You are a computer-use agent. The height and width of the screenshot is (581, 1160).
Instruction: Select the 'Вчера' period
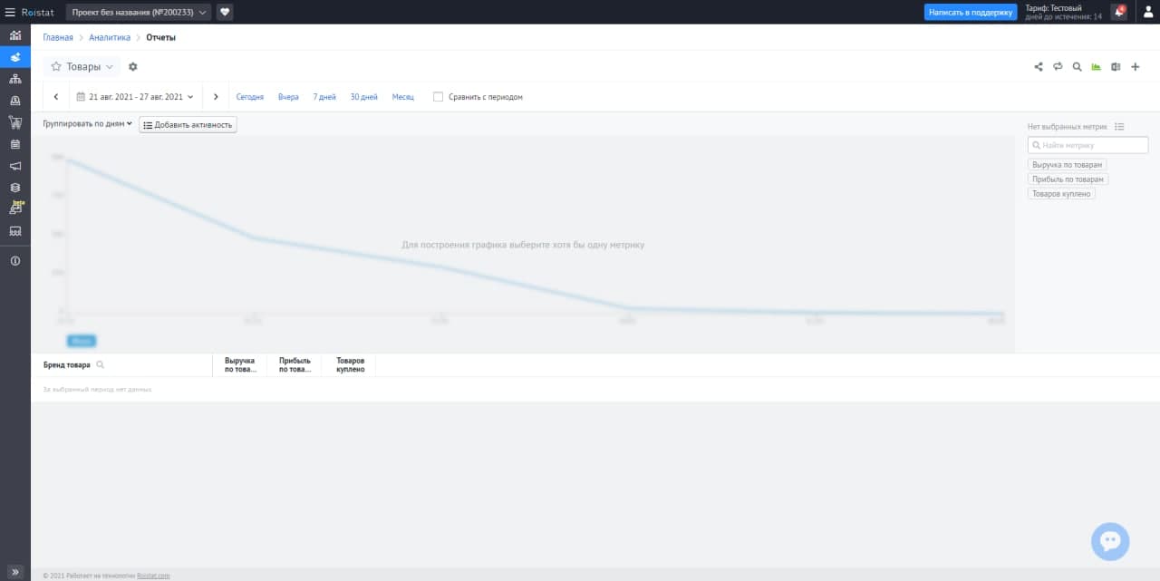[288, 97]
